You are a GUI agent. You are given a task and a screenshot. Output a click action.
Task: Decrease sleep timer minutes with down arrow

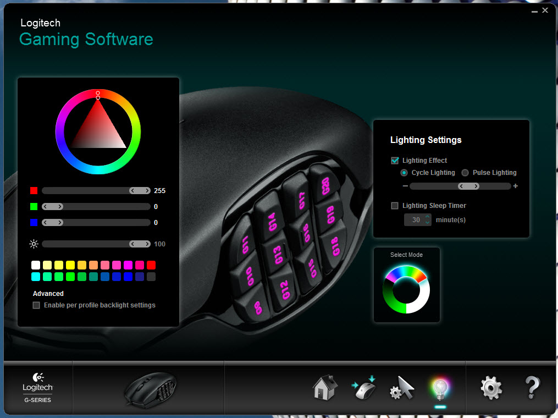[427, 223]
